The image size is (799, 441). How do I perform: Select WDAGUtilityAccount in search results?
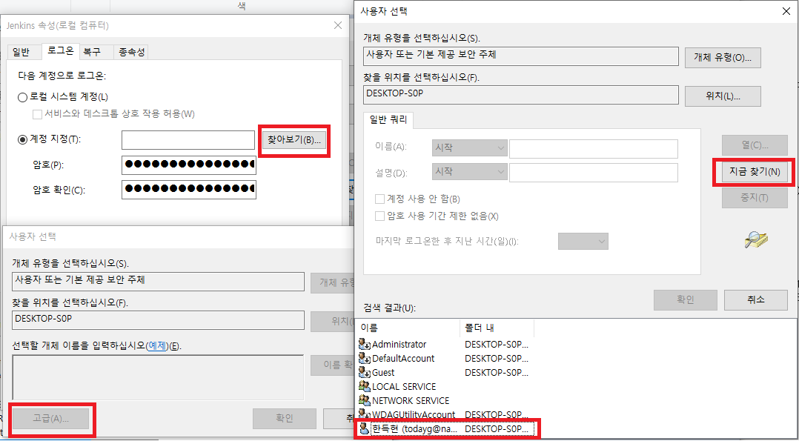tap(446, 414)
